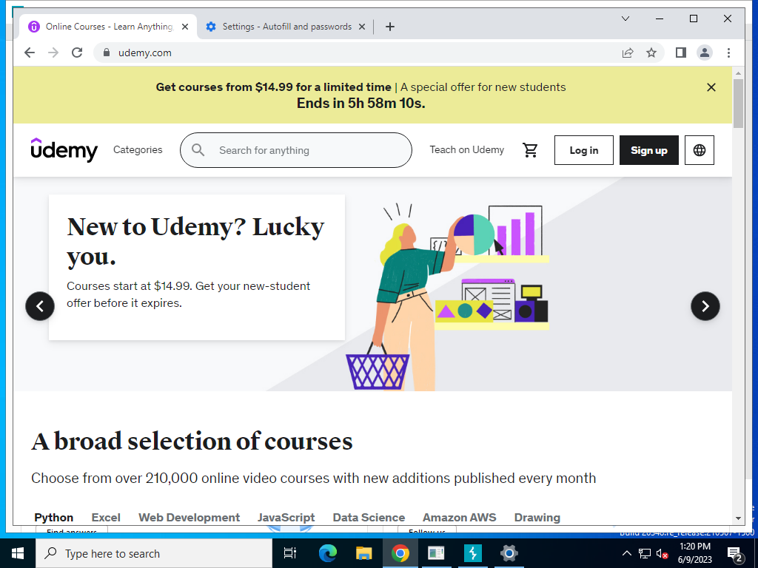Click the muted volume icon in the tray
Viewport: 758px width, 568px height.
(x=663, y=553)
